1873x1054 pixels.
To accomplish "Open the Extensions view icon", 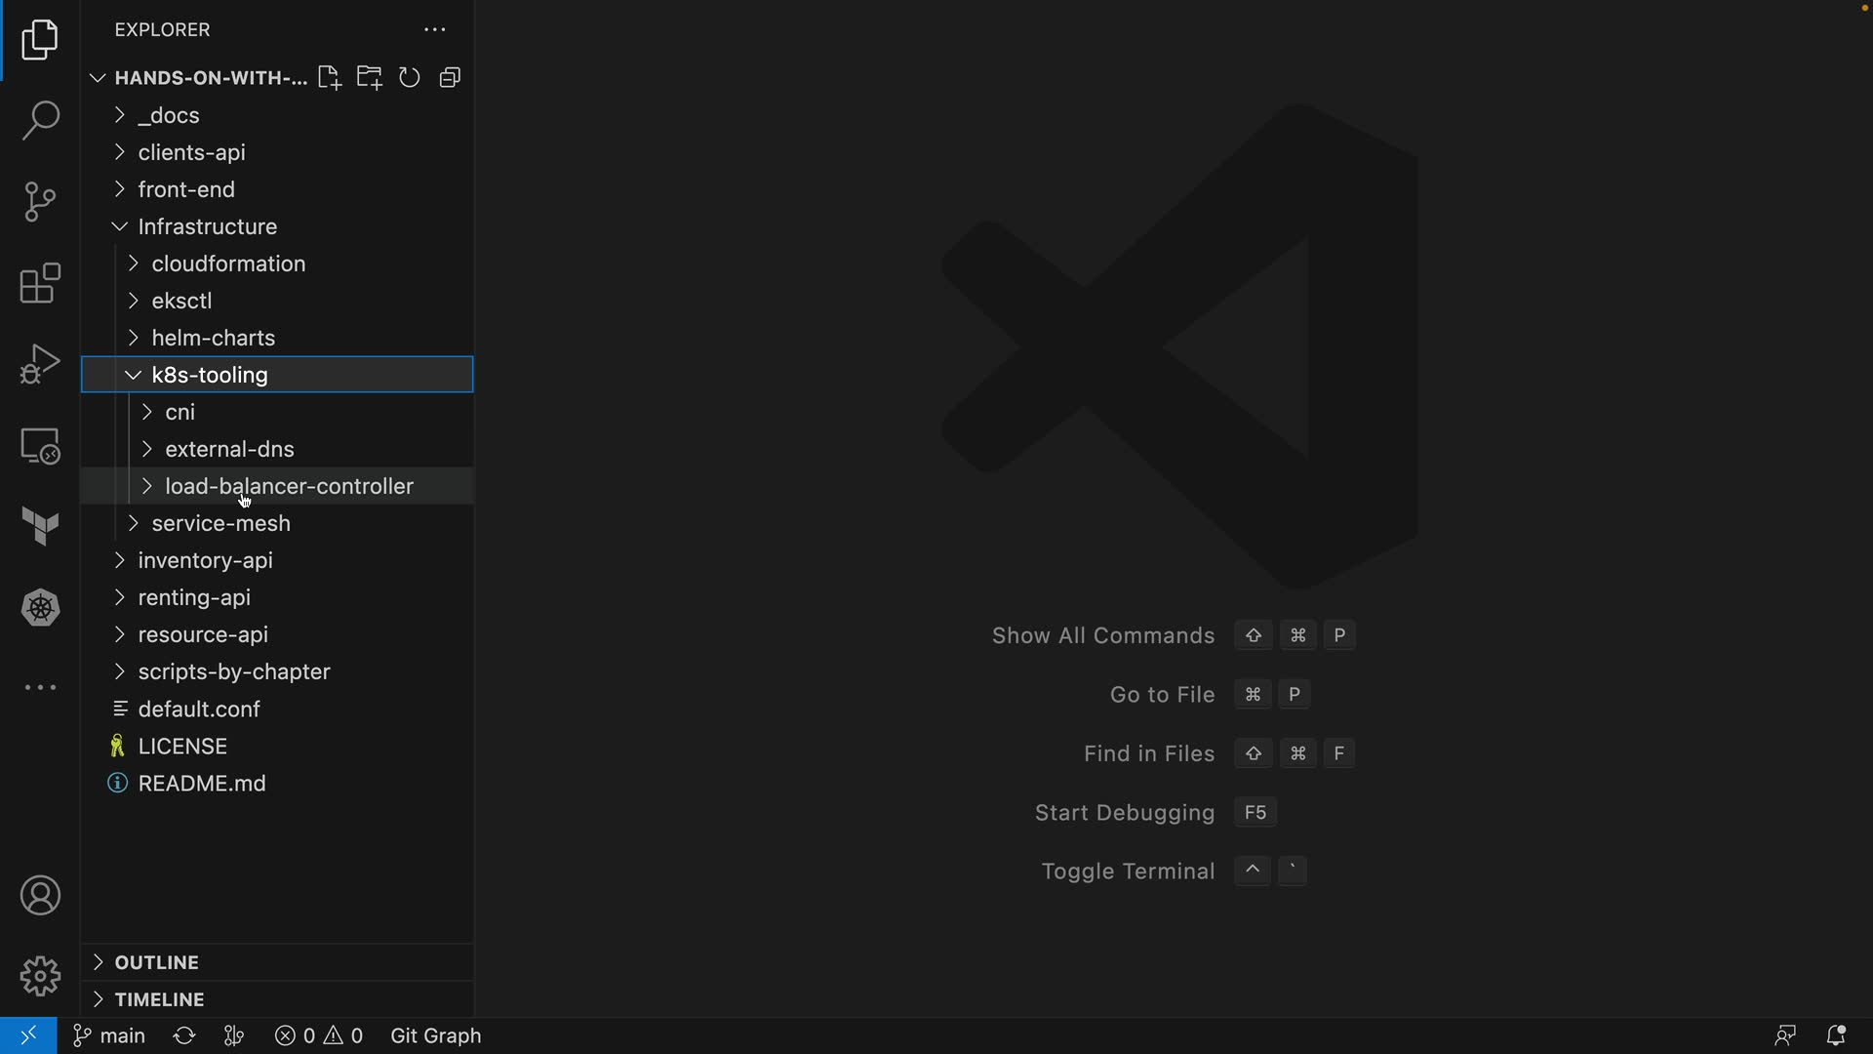I will click(40, 284).
